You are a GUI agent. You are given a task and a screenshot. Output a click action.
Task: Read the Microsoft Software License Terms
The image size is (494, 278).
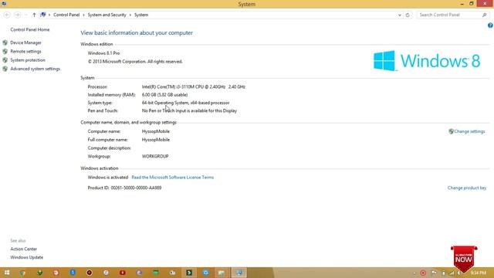point(173,178)
